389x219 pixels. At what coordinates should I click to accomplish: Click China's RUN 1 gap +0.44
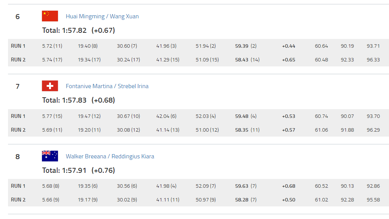click(x=289, y=46)
